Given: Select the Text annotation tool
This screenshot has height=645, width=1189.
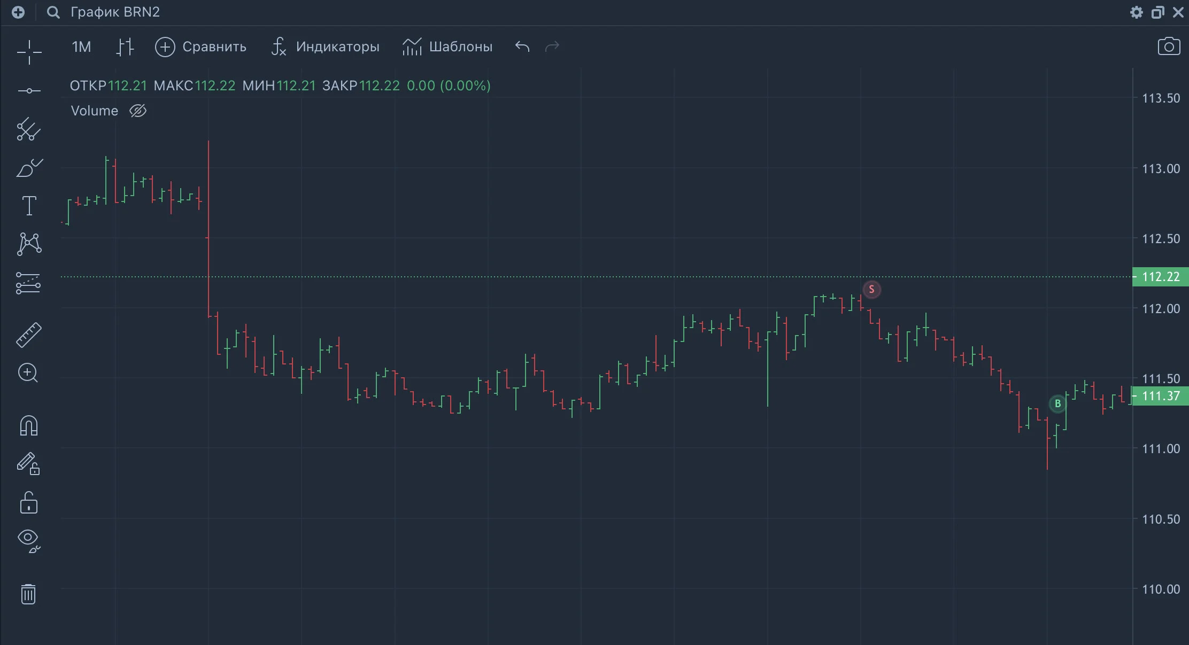Looking at the screenshot, I should pos(29,206).
